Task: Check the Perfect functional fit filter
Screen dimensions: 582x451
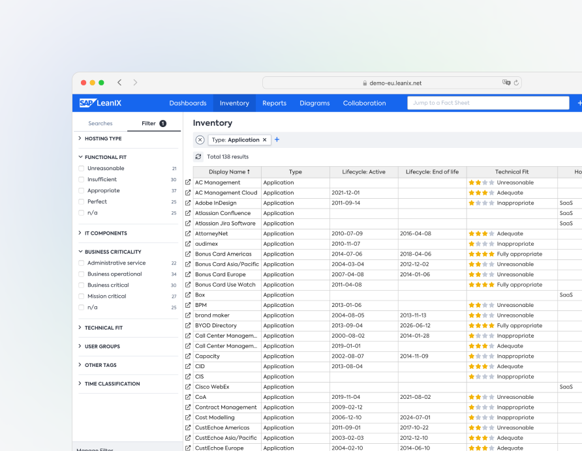Action: [x=82, y=201]
